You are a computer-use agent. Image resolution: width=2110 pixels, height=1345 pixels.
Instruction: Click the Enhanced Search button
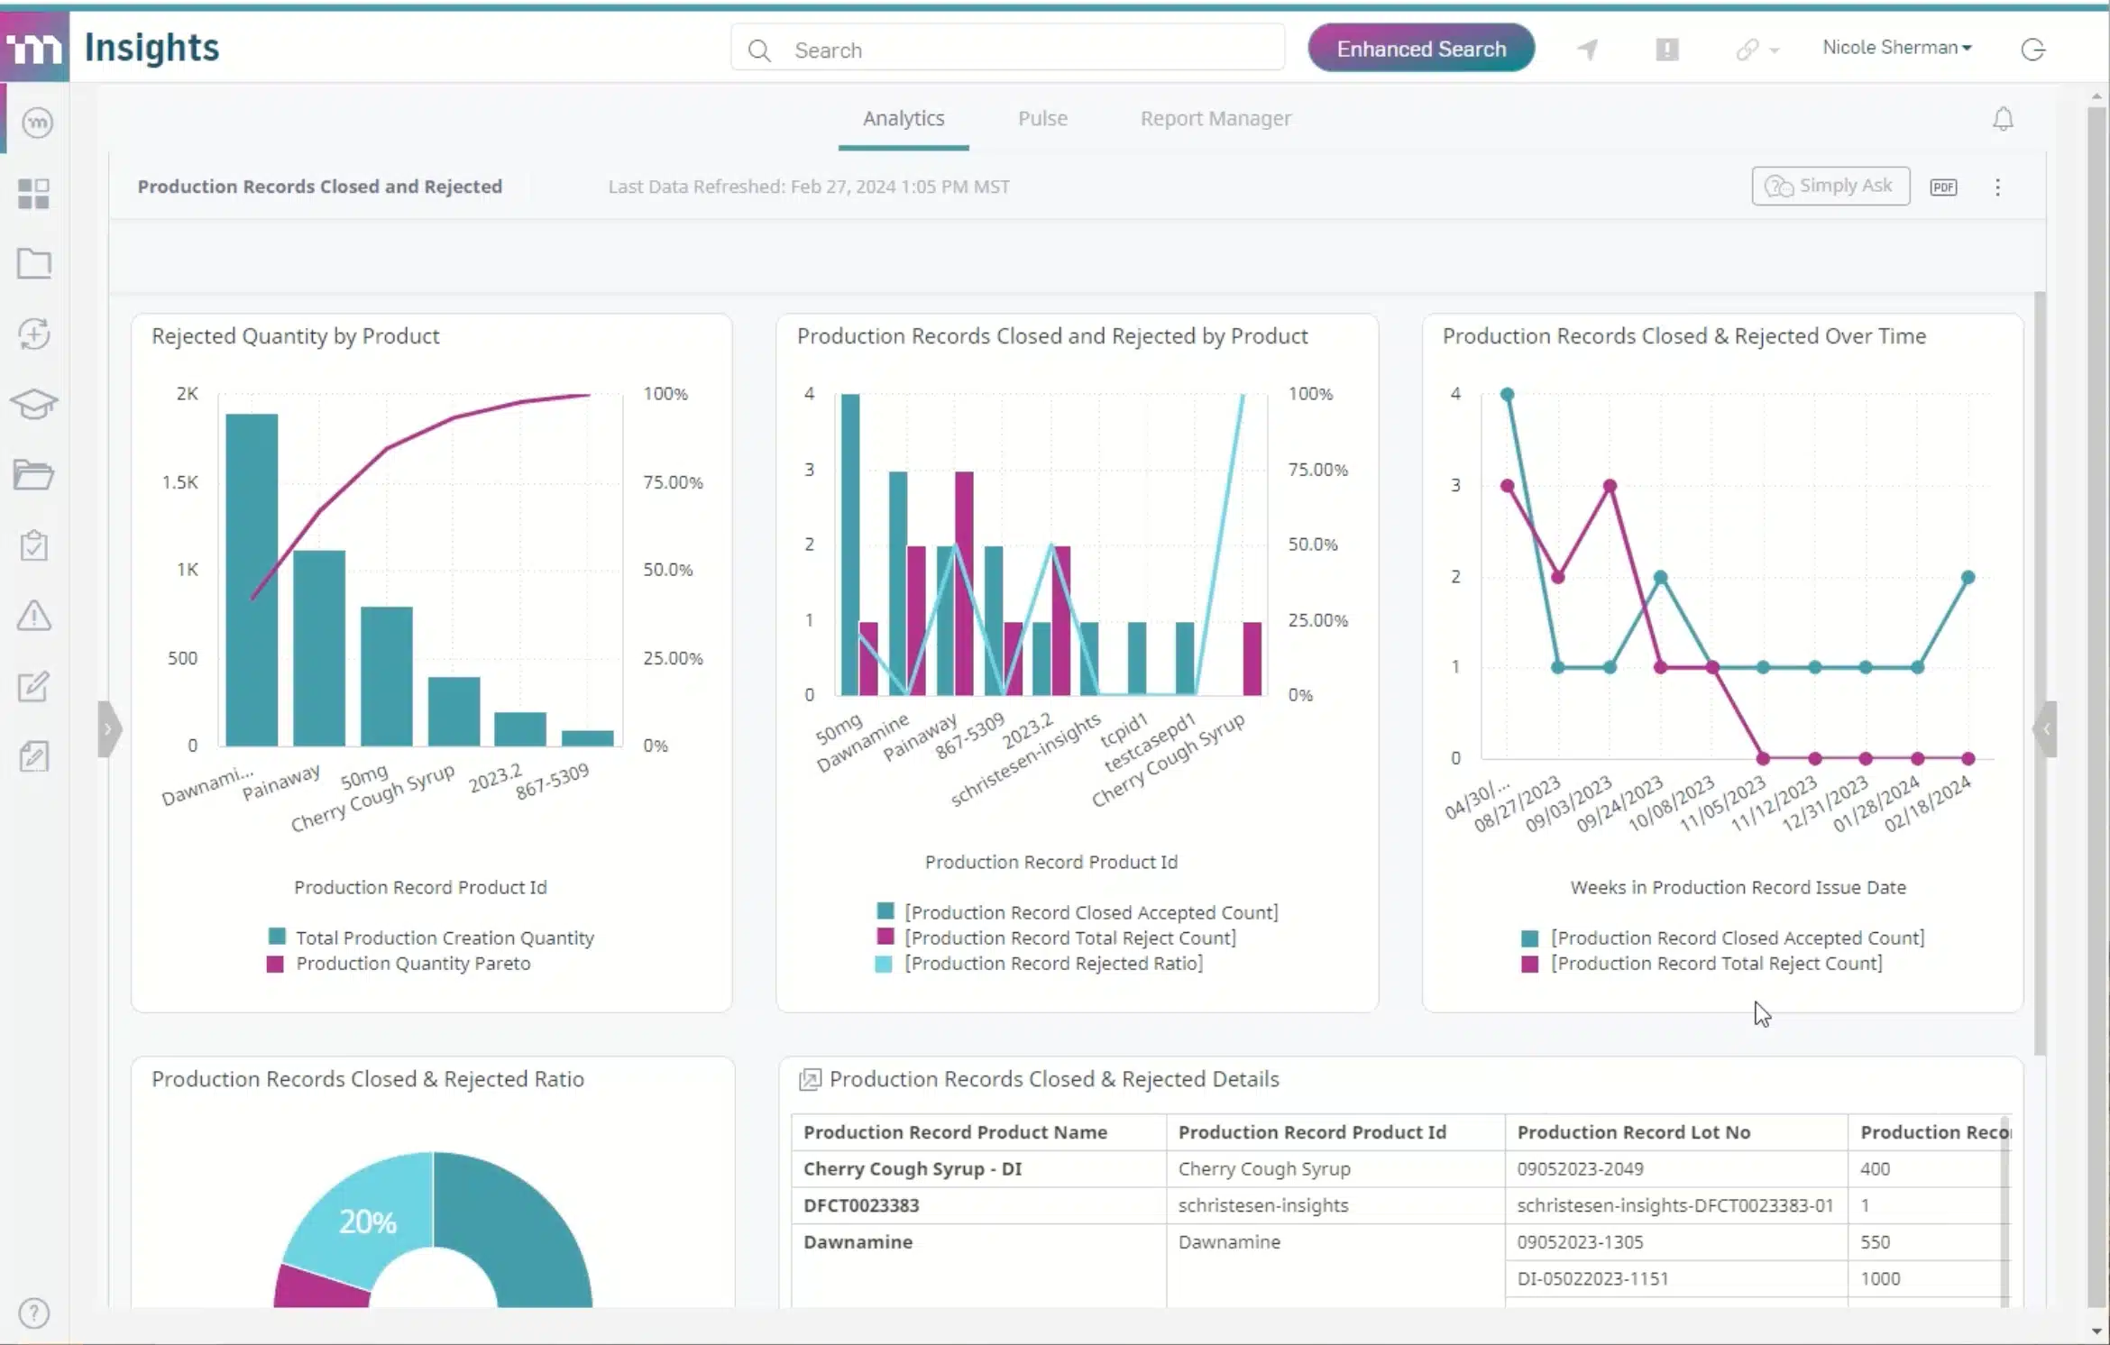tap(1419, 48)
